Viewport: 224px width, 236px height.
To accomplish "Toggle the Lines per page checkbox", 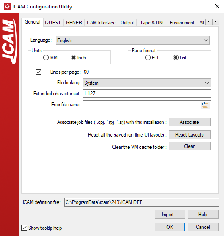I will (x=38, y=72).
